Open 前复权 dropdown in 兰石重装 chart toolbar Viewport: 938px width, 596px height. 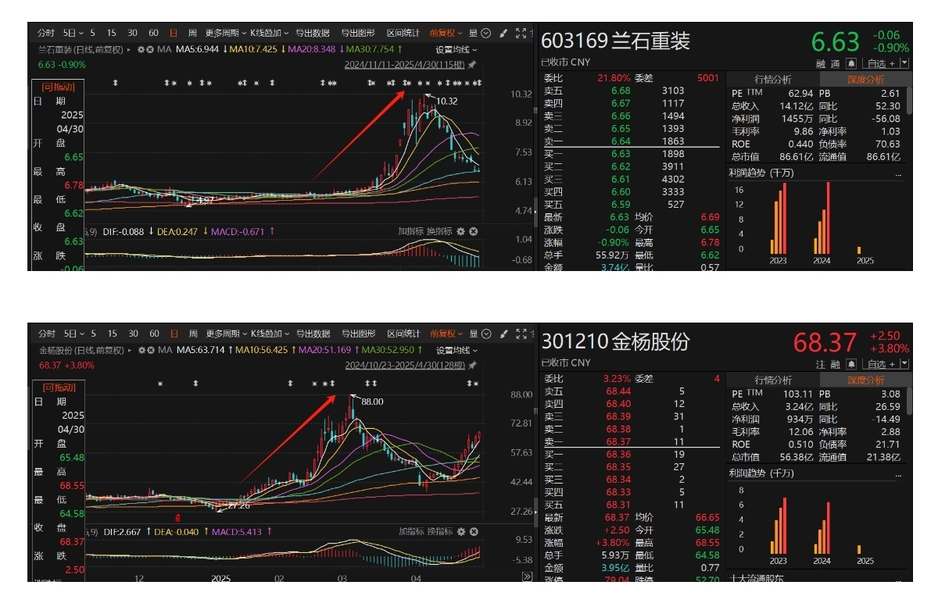446,33
